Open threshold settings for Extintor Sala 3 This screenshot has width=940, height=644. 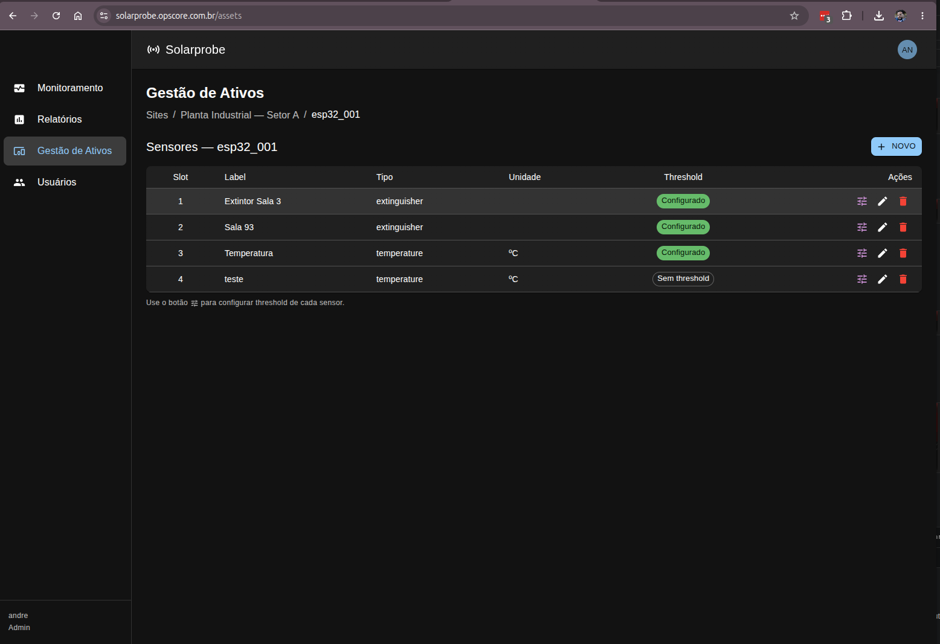click(x=862, y=201)
